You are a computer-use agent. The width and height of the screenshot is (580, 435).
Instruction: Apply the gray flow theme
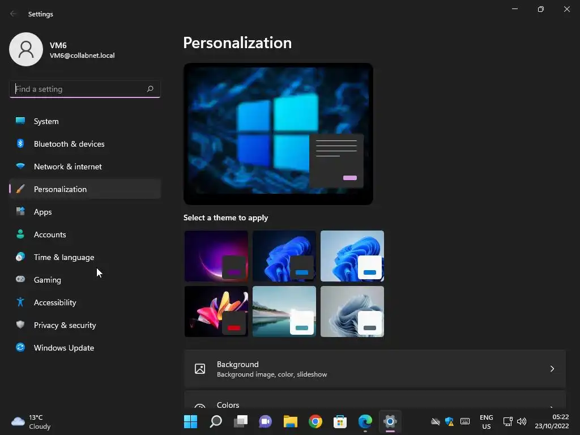[x=352, y=312]
